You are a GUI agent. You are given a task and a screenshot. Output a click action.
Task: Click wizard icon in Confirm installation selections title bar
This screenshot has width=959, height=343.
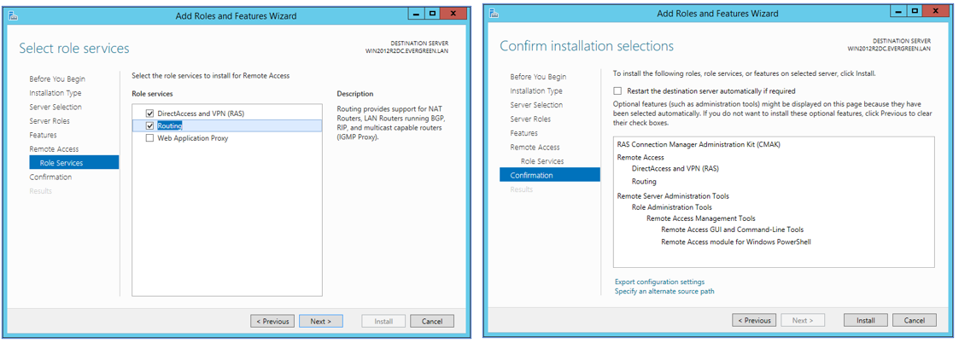pos(495,13)
